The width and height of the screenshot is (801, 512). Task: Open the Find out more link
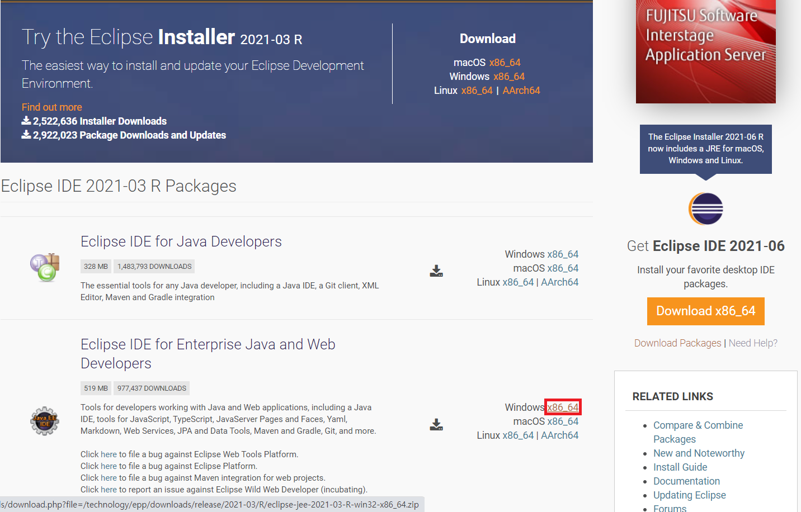click(x=52, y=107)
